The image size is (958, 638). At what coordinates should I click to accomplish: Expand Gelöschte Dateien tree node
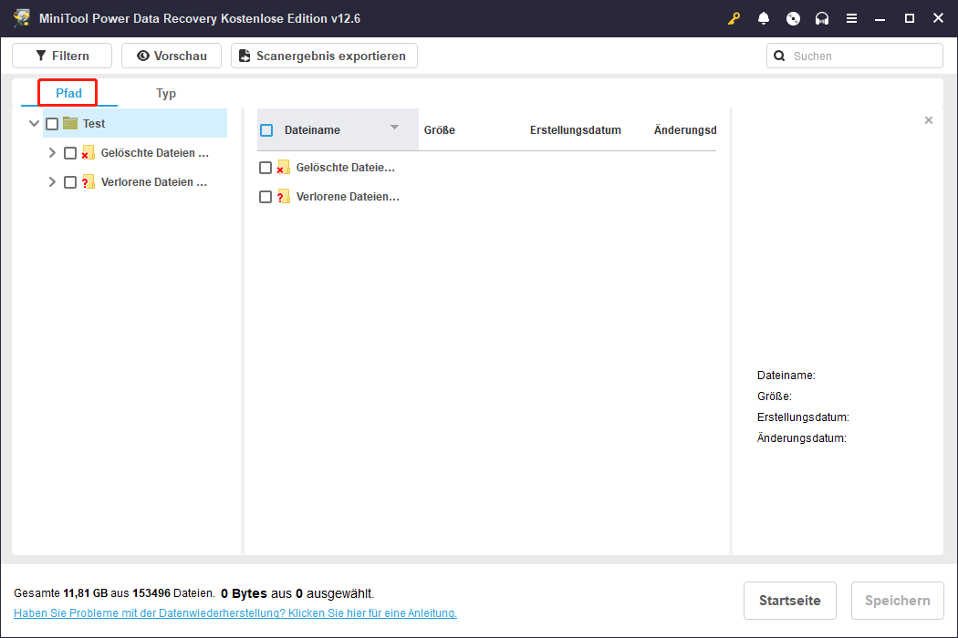tap(52, 152)
